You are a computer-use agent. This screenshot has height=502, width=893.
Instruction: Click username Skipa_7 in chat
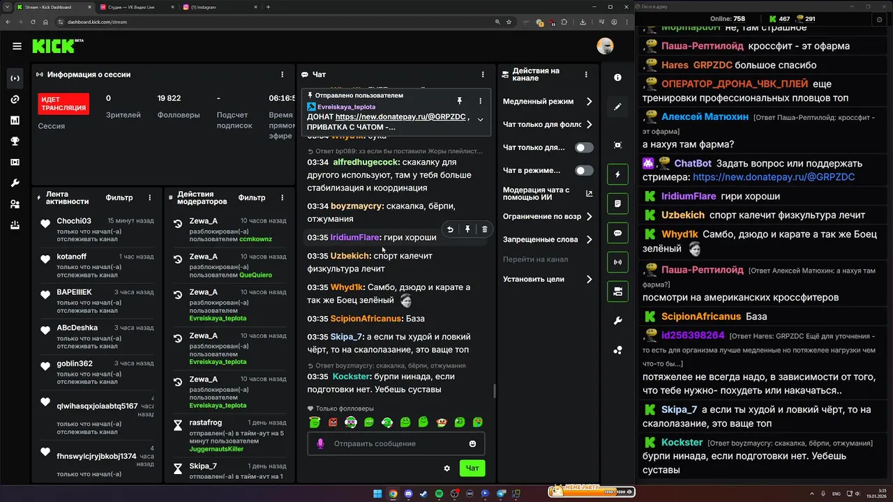click(347, 337)
